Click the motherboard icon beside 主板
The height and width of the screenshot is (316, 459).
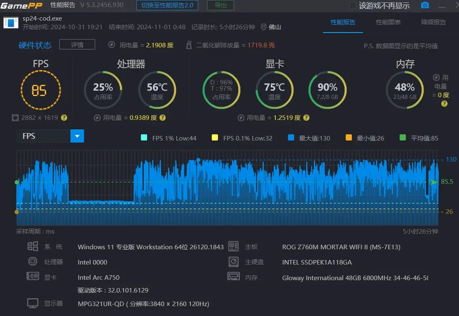[233, 246]
